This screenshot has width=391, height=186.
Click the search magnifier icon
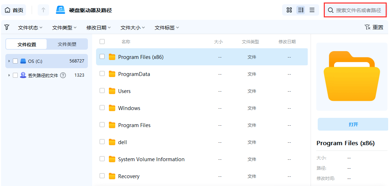tap(331, 10)
